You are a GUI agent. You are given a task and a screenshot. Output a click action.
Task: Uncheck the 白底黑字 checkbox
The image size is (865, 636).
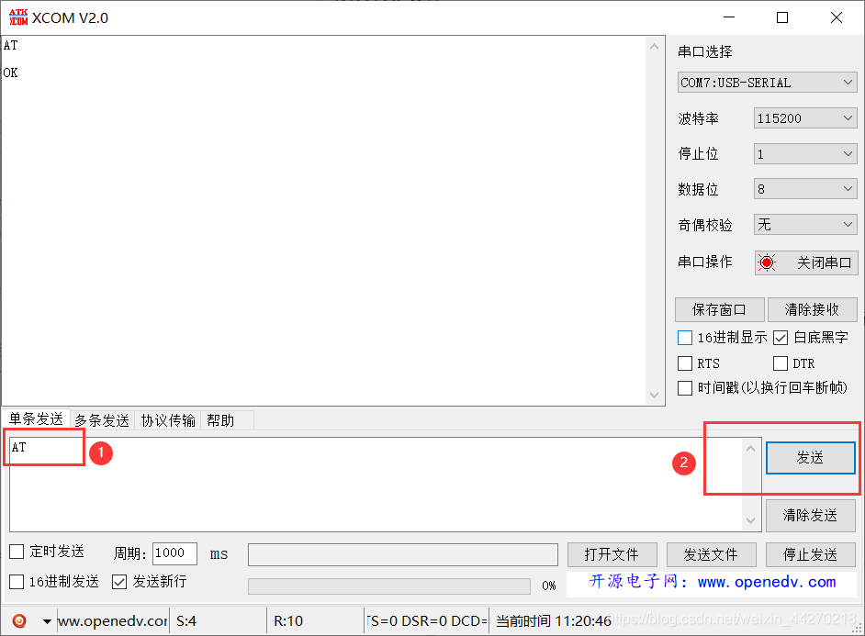(x=780, y=338)
